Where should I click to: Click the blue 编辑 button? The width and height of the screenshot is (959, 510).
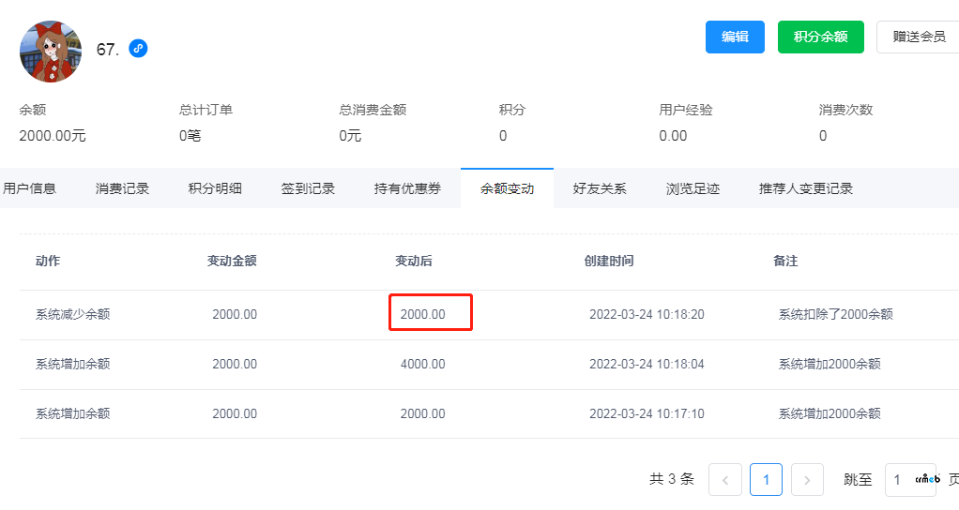tap(735, 37)
